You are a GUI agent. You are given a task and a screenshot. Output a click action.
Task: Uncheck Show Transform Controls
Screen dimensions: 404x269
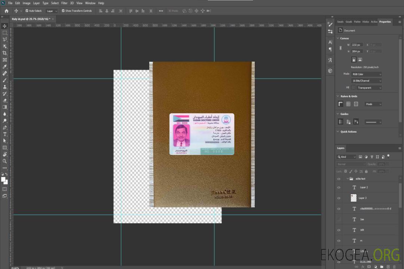coord(63,11)
